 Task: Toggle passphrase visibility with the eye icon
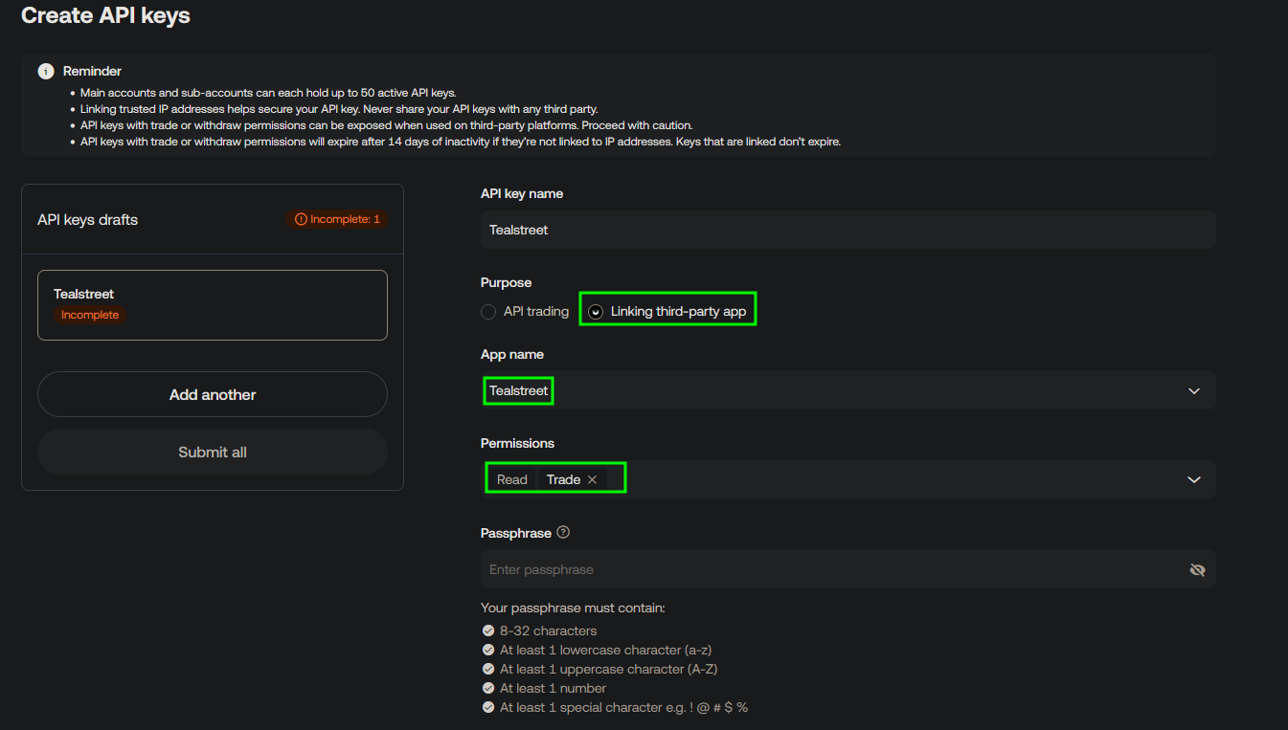pos(1197,569)
